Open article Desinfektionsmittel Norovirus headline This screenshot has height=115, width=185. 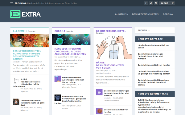[x=27, y=55]
